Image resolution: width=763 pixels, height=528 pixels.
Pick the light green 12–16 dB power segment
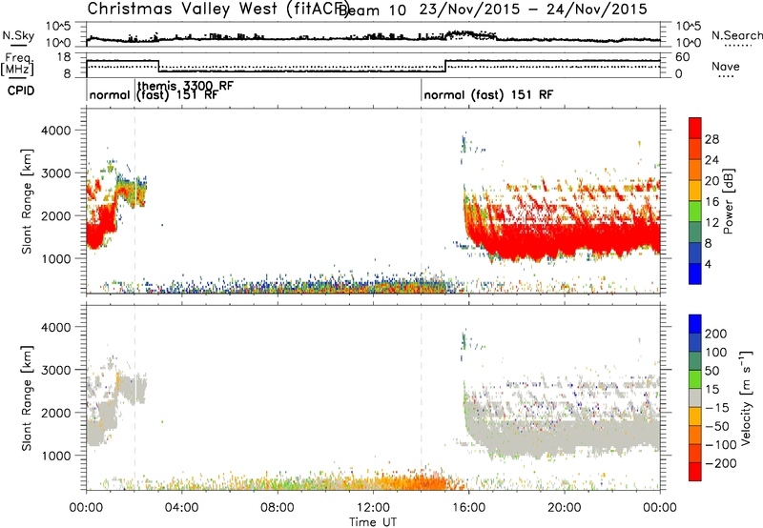point(695,212)
